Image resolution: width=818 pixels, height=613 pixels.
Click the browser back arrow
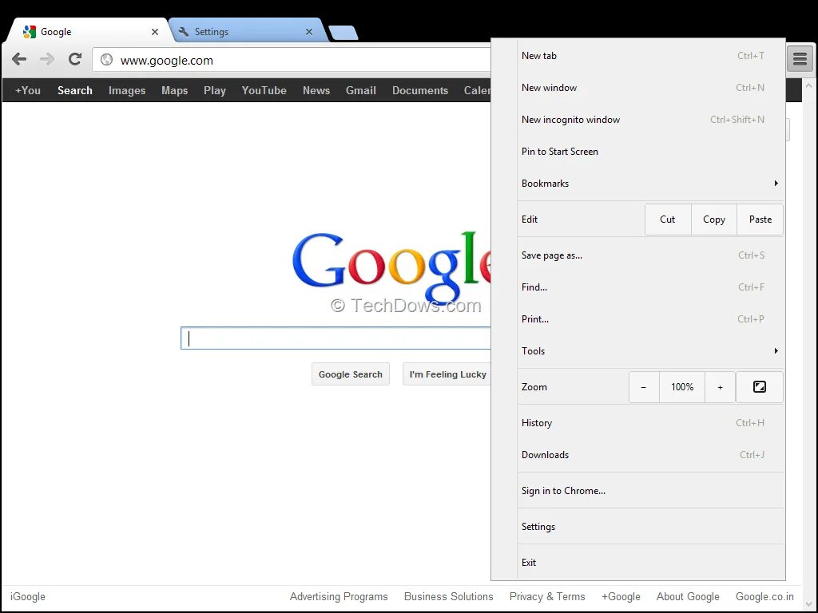[x=19, y=59]
